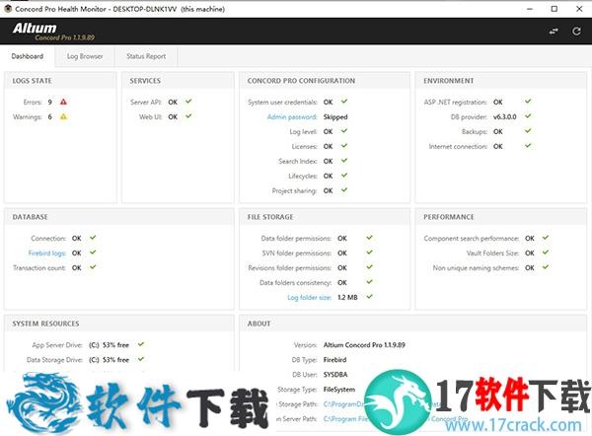The image size is (592, 436).
Task: Click the red error triangle icon
Action: [64, 102]
